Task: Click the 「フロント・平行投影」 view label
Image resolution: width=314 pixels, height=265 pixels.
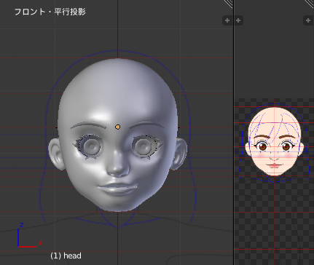Action: 50,12
